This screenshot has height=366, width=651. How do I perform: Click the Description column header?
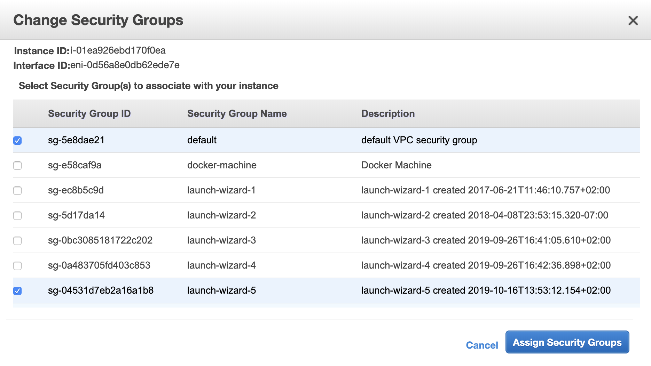[388, 114]
